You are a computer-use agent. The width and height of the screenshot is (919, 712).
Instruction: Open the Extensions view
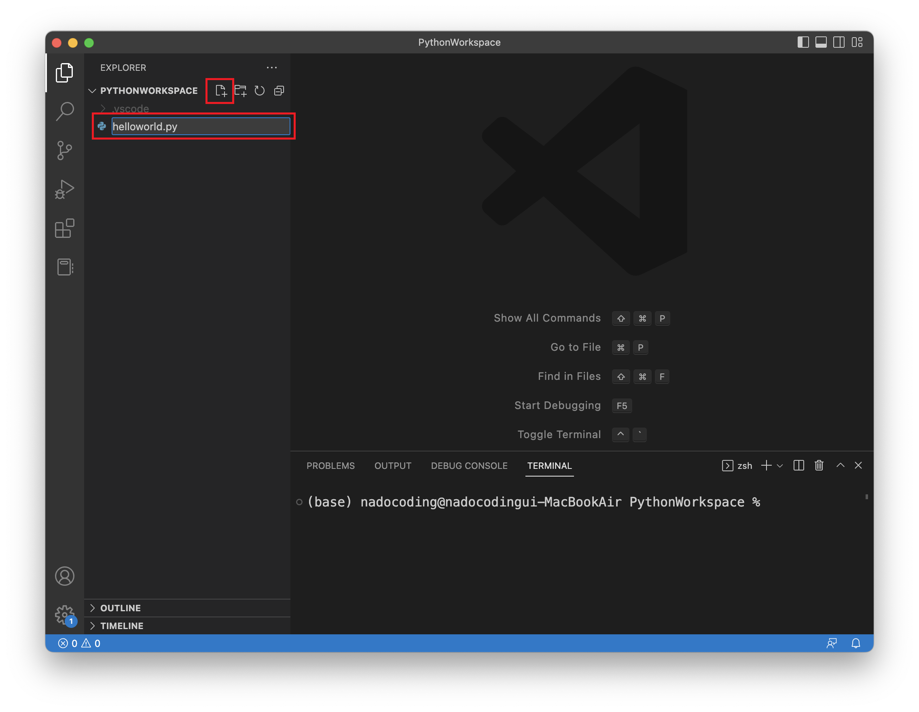click(x=64, y=229)
